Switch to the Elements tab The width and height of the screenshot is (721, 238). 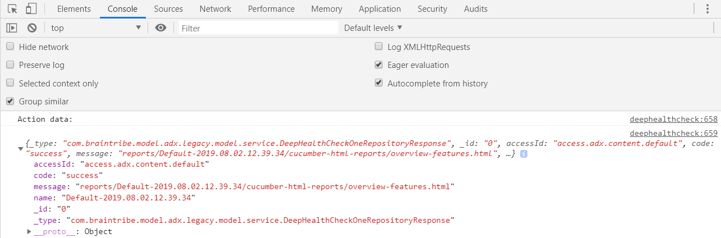point(74,9)
